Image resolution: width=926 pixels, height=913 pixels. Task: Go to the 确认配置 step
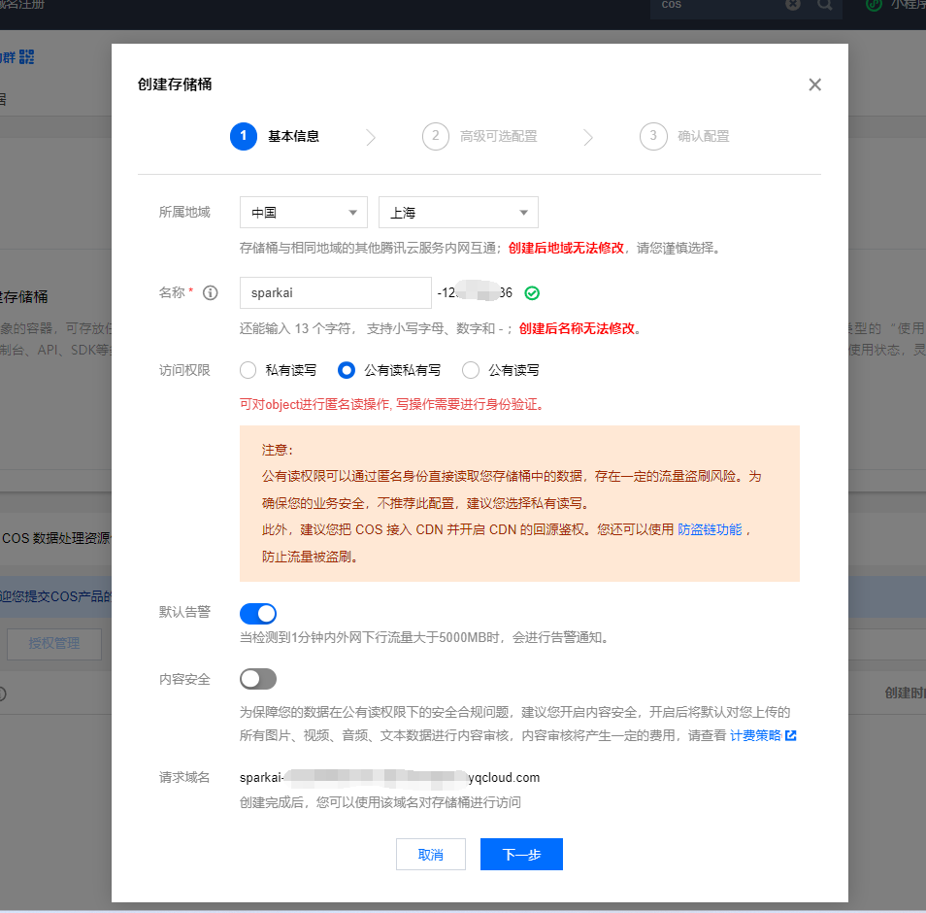coord(703,136)
